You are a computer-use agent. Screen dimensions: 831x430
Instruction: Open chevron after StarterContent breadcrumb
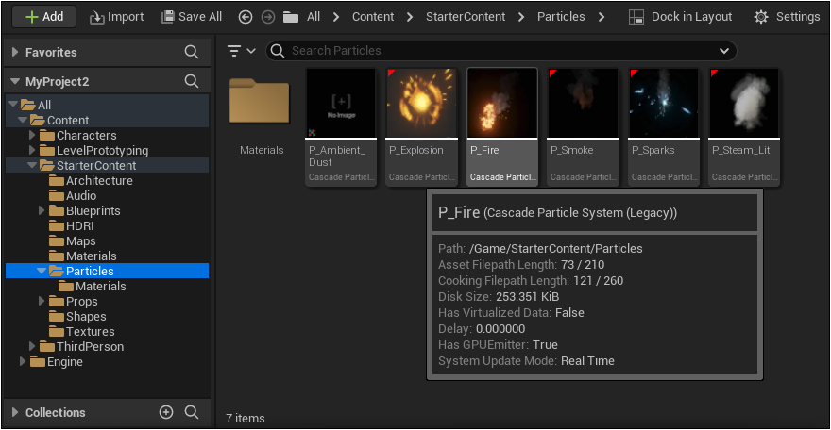point(521,17)
